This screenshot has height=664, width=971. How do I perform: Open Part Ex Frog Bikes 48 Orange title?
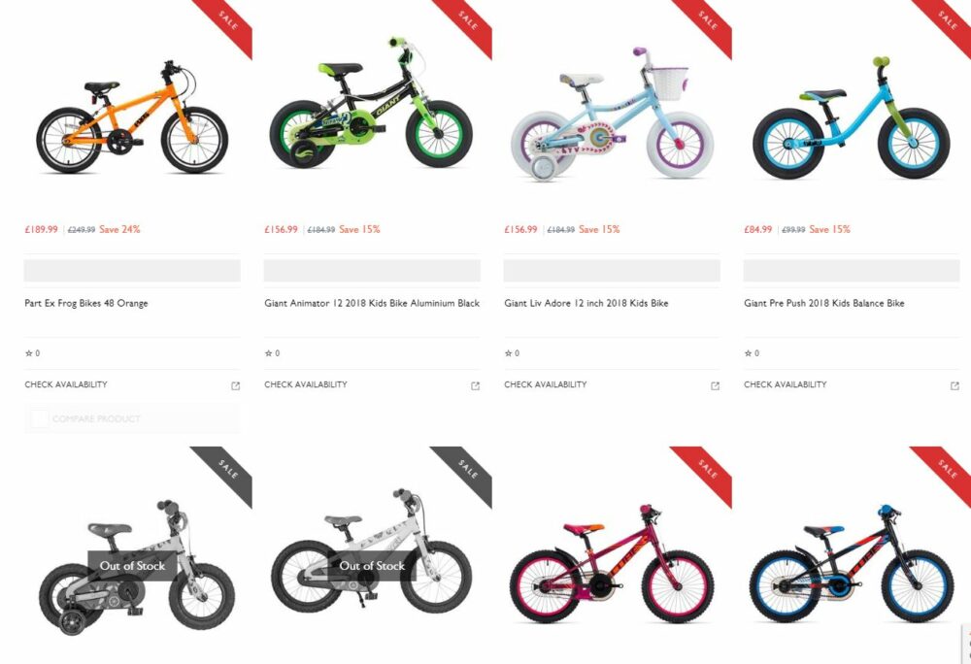(86, 303)
